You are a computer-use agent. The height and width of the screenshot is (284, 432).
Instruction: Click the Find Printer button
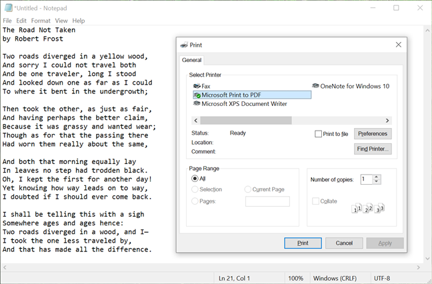tap(373, 149)
